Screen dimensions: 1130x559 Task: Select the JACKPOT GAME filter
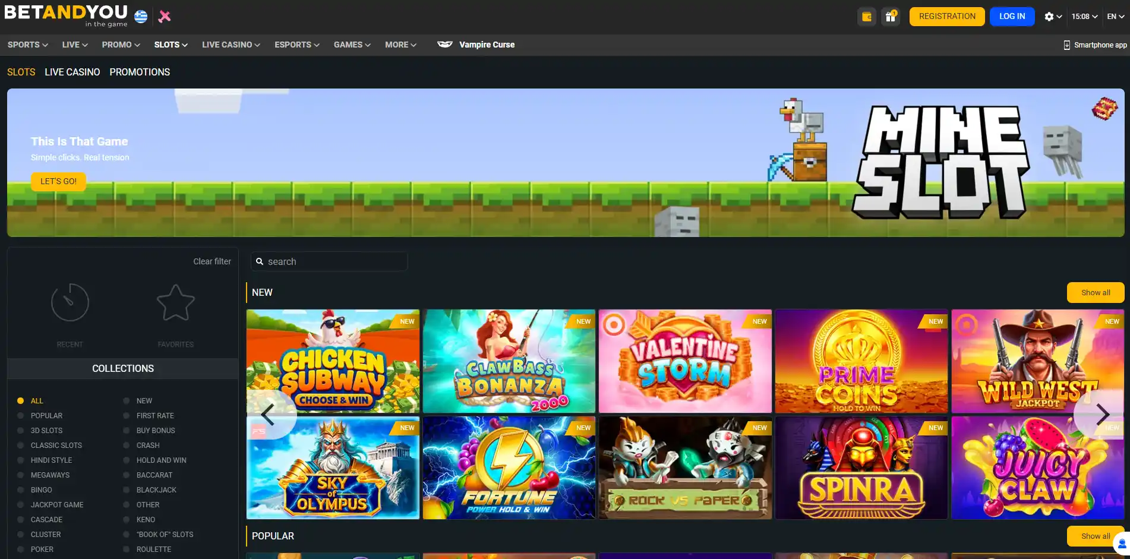(50, 505)
